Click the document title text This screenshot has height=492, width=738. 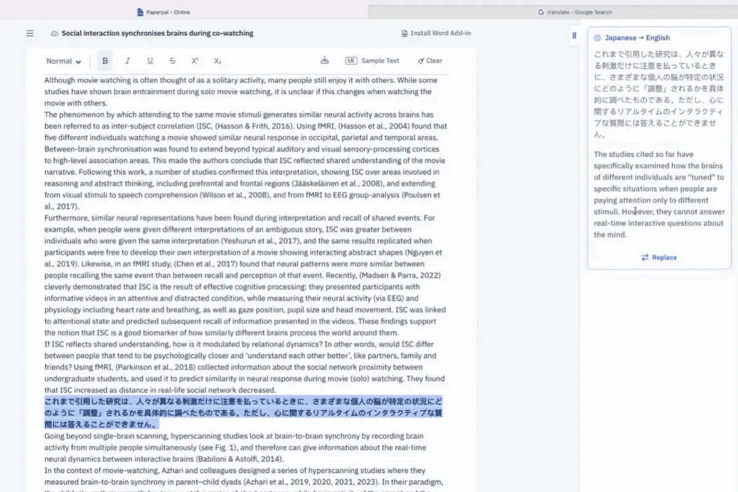[157, 33]
